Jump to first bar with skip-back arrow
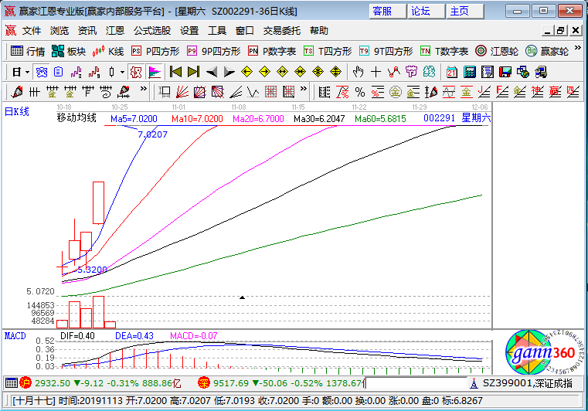 (175, 72)
